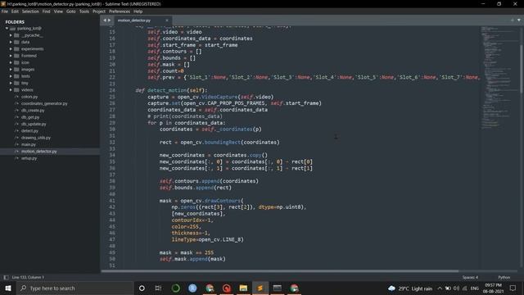Open drawing_utils.py in the sidebar
Screen dimensions: 524x295
pyautogui.click(x=36, y=138)
